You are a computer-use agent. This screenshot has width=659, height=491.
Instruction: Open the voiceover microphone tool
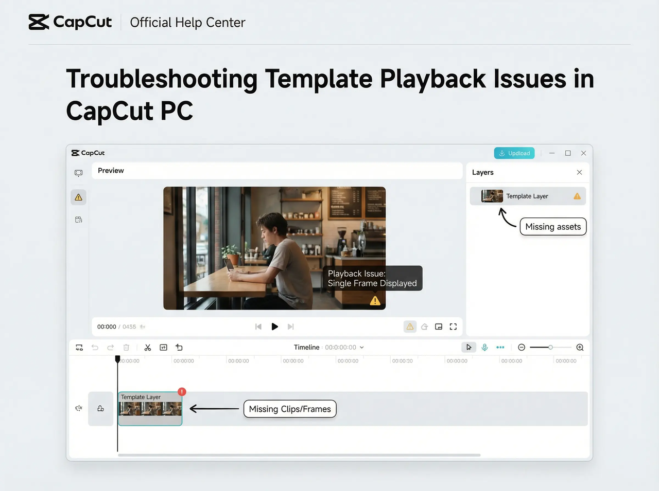pos(484,347)
